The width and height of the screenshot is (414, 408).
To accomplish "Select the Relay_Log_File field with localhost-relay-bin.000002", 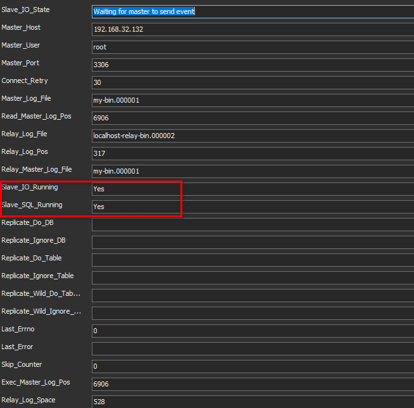I will coord(252,136).
